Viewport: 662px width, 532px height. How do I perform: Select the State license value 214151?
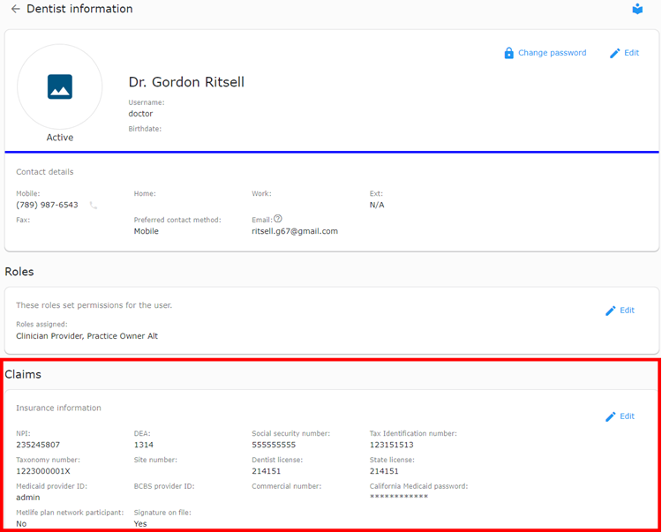384,471
